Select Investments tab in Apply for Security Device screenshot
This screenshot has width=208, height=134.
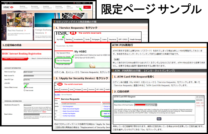[x=64, y=90]
